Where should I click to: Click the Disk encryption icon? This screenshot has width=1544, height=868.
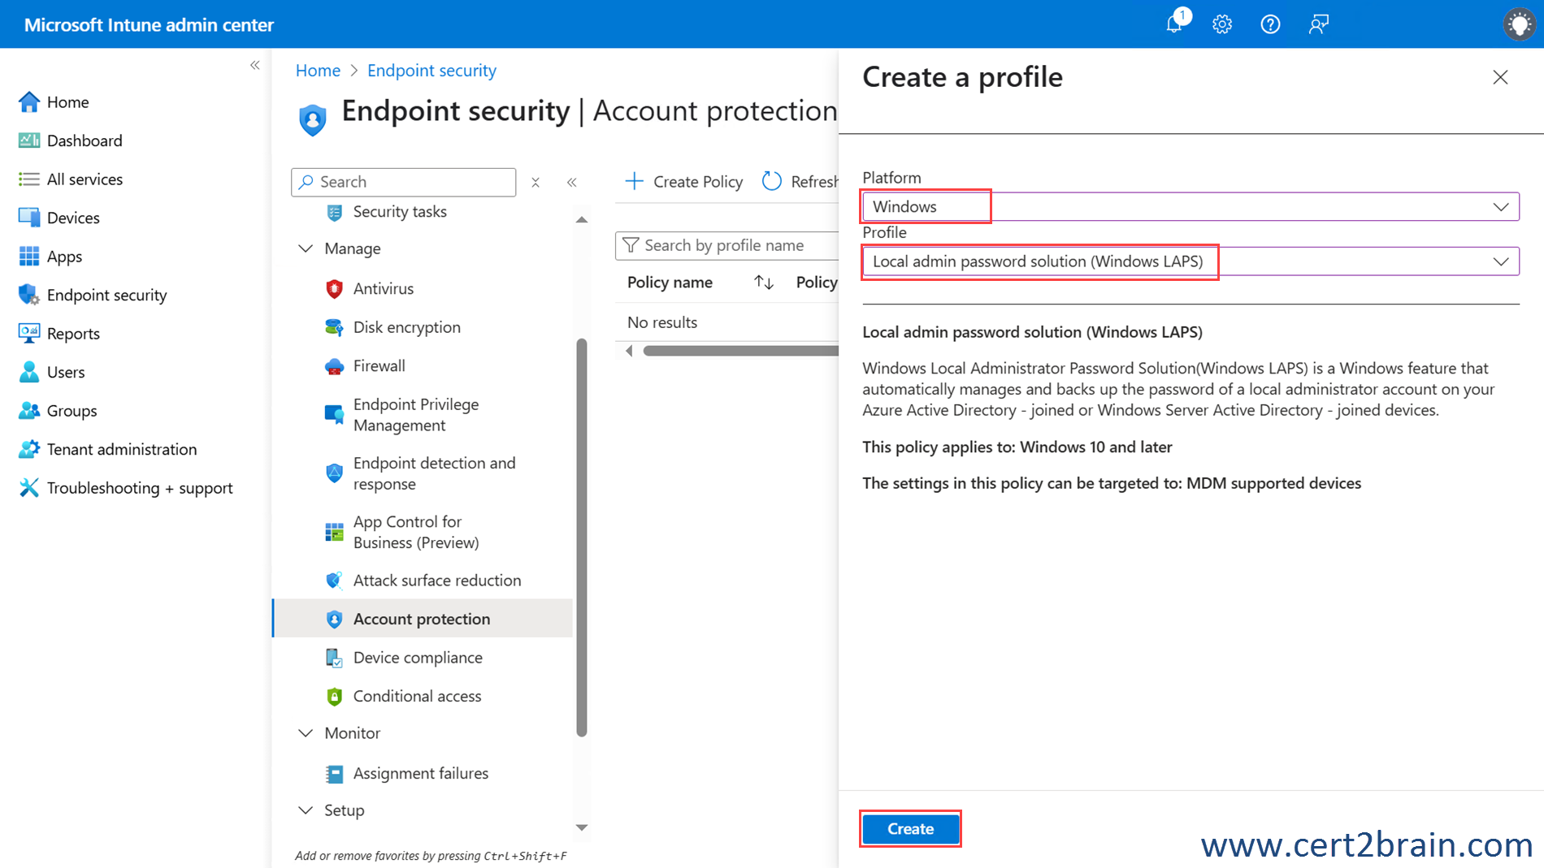pos(334,327)
